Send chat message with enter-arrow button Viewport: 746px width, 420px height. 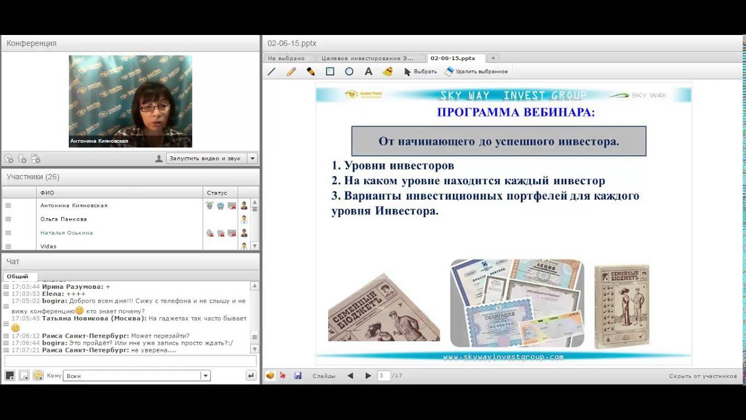(x=251, y=376)
